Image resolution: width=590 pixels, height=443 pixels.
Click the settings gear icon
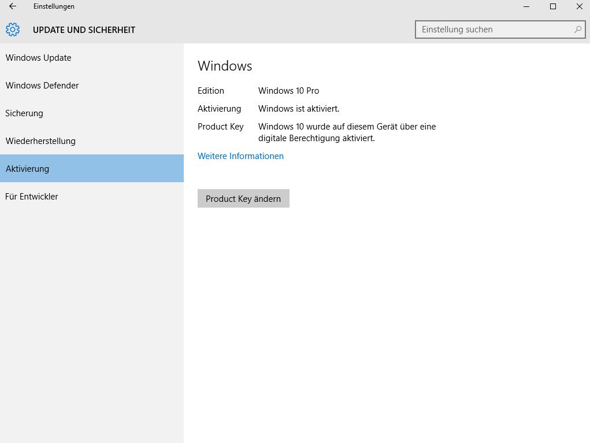[x=12, y=29]
